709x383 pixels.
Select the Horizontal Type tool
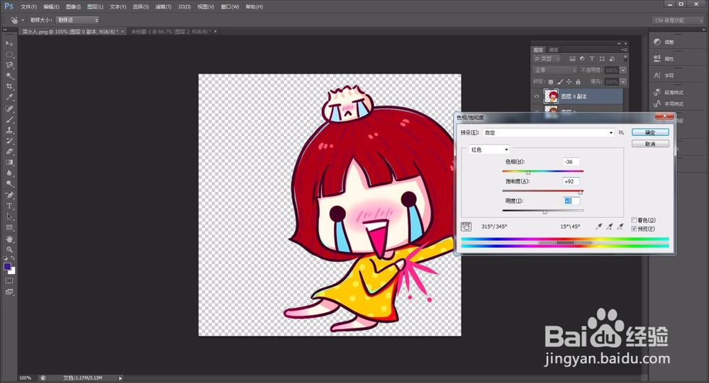tap(9, 206)
